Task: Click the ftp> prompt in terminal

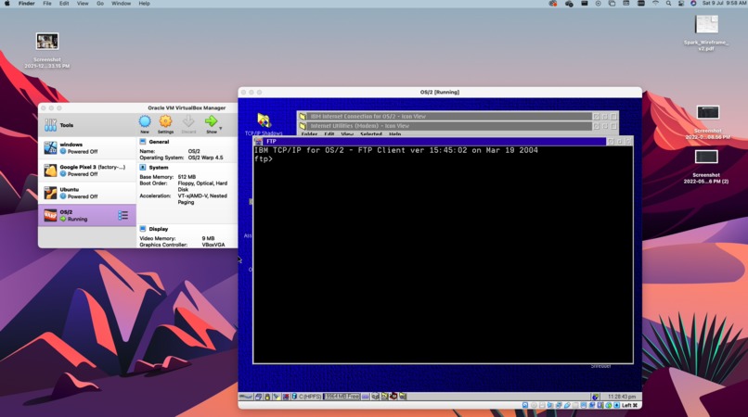Action: coord(264,159)
